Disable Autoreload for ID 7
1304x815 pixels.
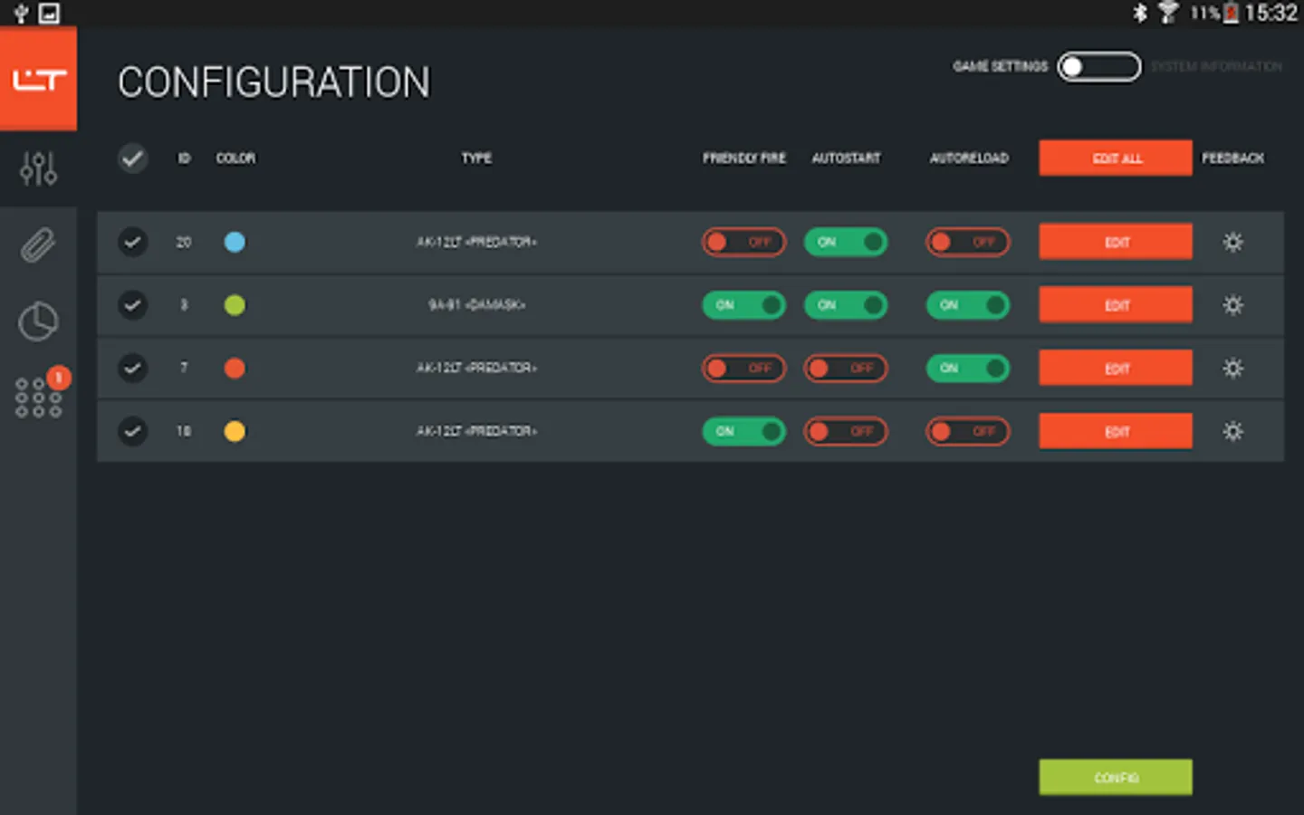(x=967, y=369)
